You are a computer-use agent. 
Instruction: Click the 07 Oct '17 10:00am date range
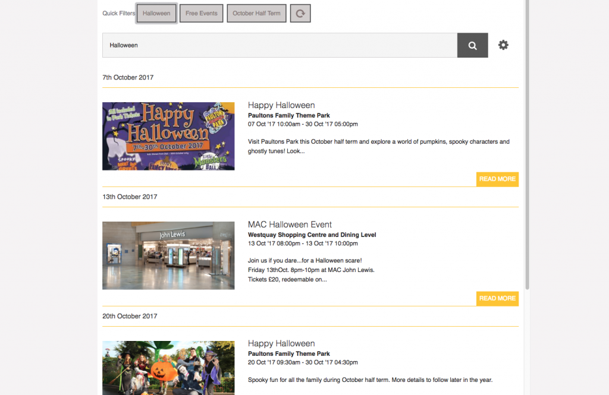pos(303,124)
